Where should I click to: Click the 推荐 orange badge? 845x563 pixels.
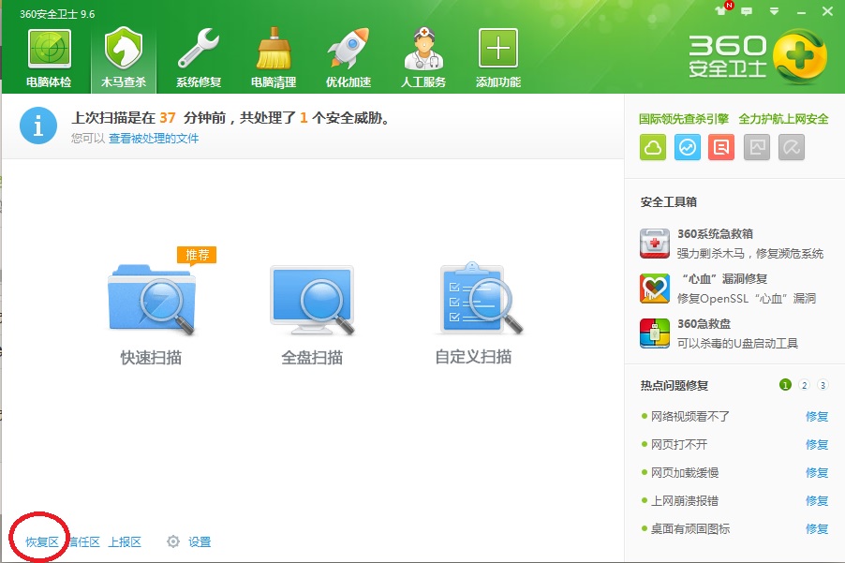tap(197, 255)
